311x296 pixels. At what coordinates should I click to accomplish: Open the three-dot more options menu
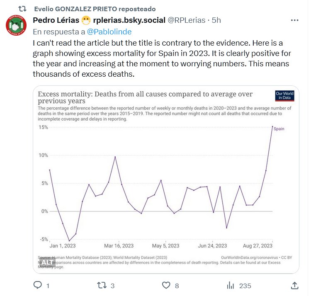tap(294, 20)
